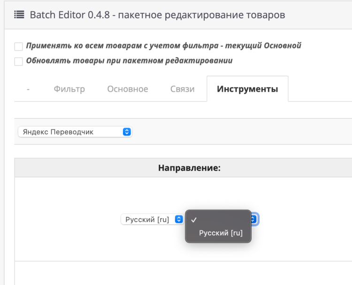Click the Направление column header
Image resolution: width=352 pixels, height=285 pixels.
point(189,167)
